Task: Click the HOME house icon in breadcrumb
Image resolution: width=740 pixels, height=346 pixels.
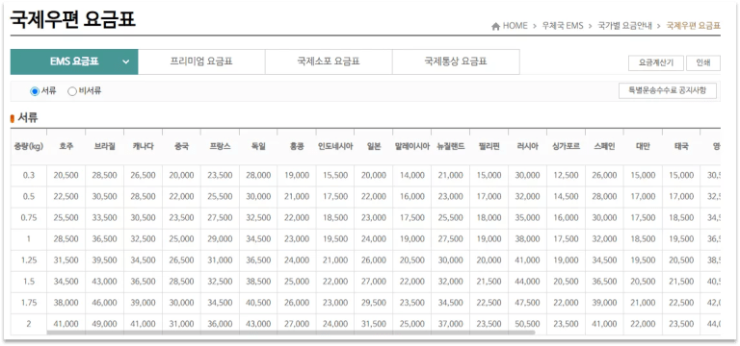Action: tap(495, 26)
